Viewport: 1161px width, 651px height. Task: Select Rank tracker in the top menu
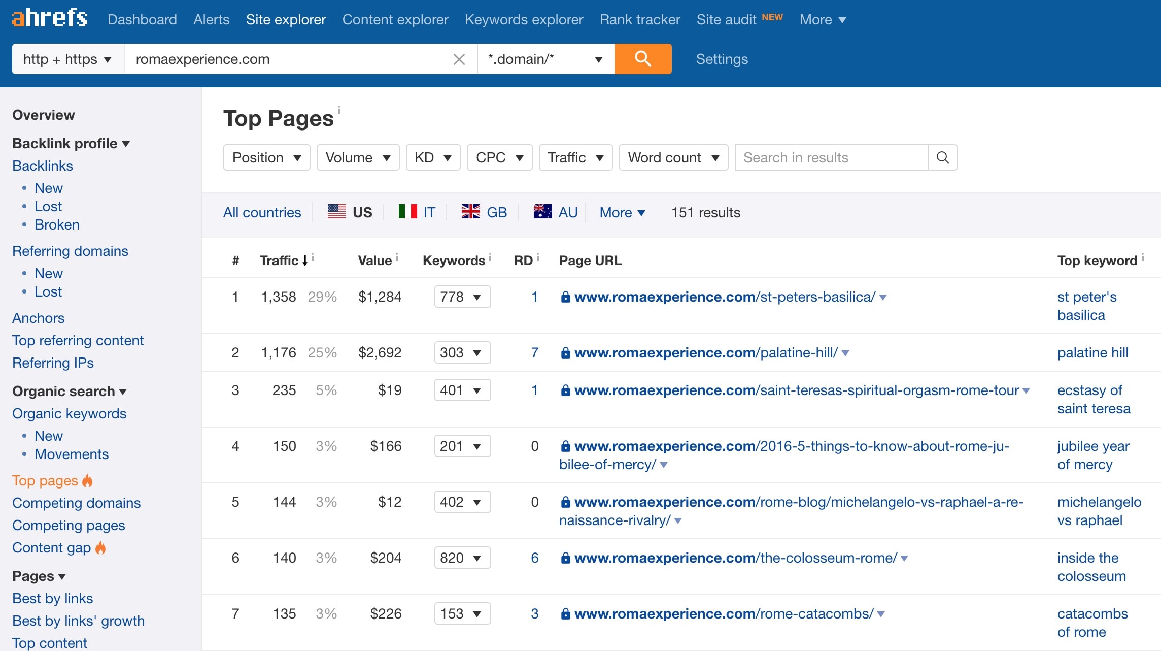click(639, 19)
